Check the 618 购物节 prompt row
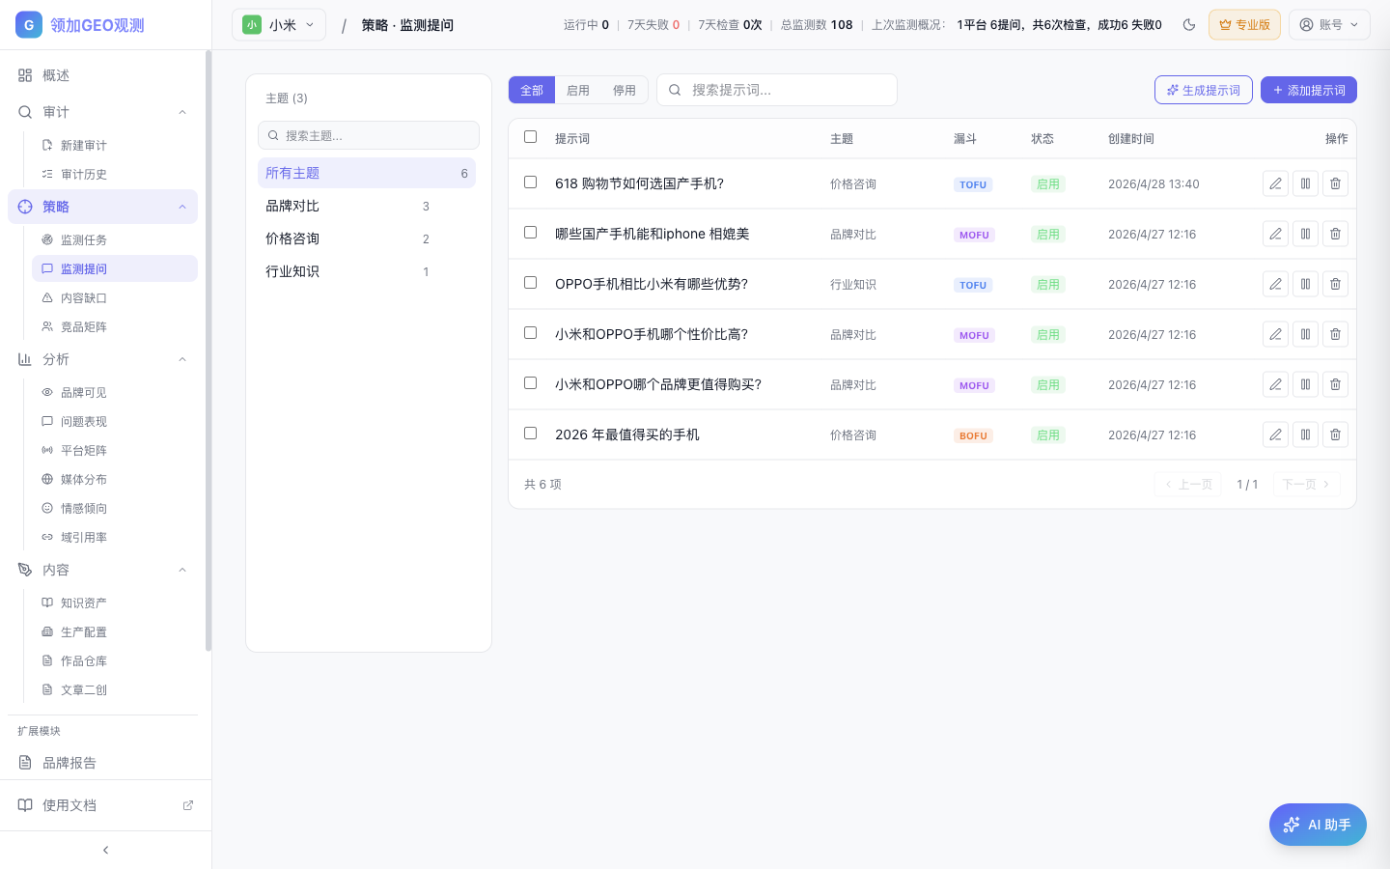 (530, 182)
